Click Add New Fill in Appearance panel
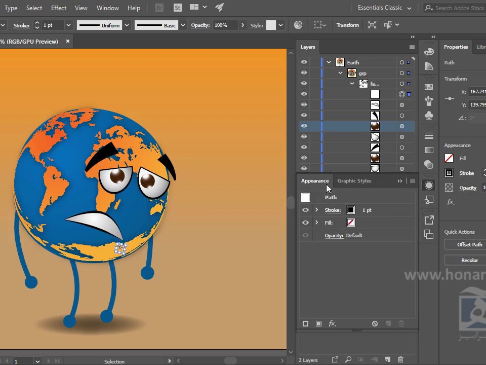This screenshot has width=486, height=365. (318, 324)
